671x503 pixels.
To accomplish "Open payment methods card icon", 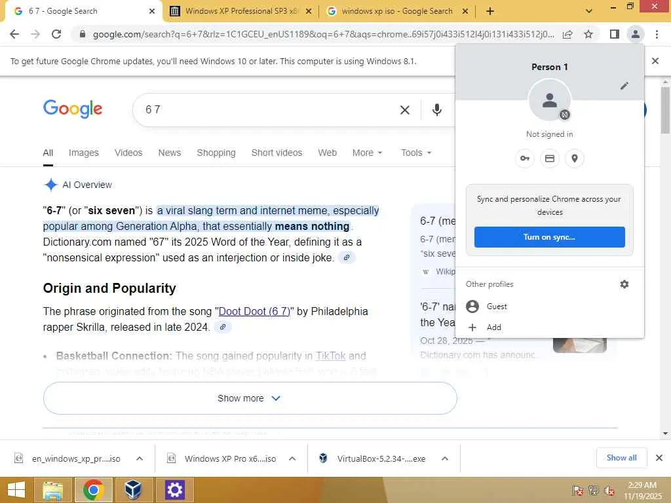I will pyautogui.click(x=550, y=158).
